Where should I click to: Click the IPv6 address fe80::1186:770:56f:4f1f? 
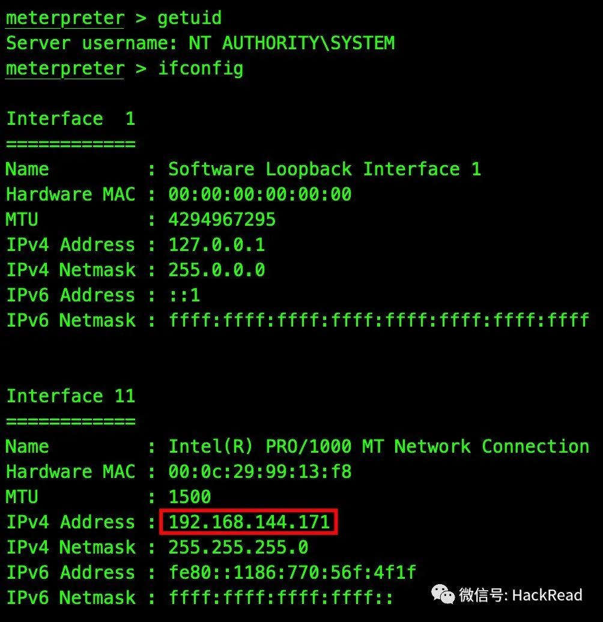292,572
